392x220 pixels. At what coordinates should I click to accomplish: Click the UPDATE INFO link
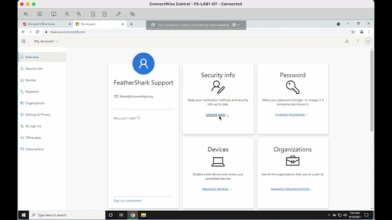(217, 115)
